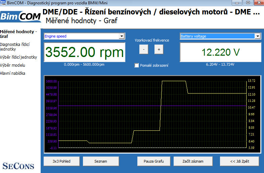The height and width of the screenshot is (173, 264).
Task: Pause the graph with Pauza Grafu
Action: (154, 161)
